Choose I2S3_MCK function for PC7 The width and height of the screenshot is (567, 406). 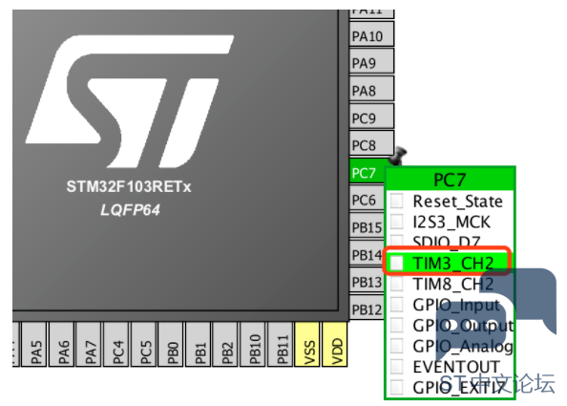(450, 222)
